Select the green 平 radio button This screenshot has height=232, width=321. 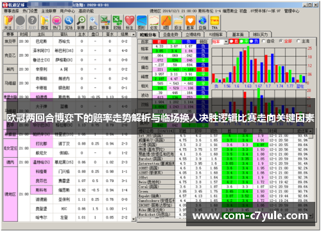[x=241, y=41]
